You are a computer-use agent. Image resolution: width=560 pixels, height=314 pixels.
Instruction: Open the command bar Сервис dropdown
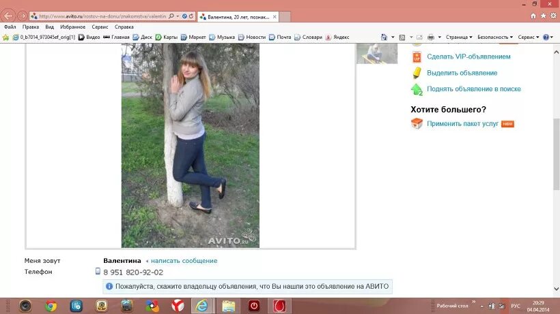coord(529,37)
